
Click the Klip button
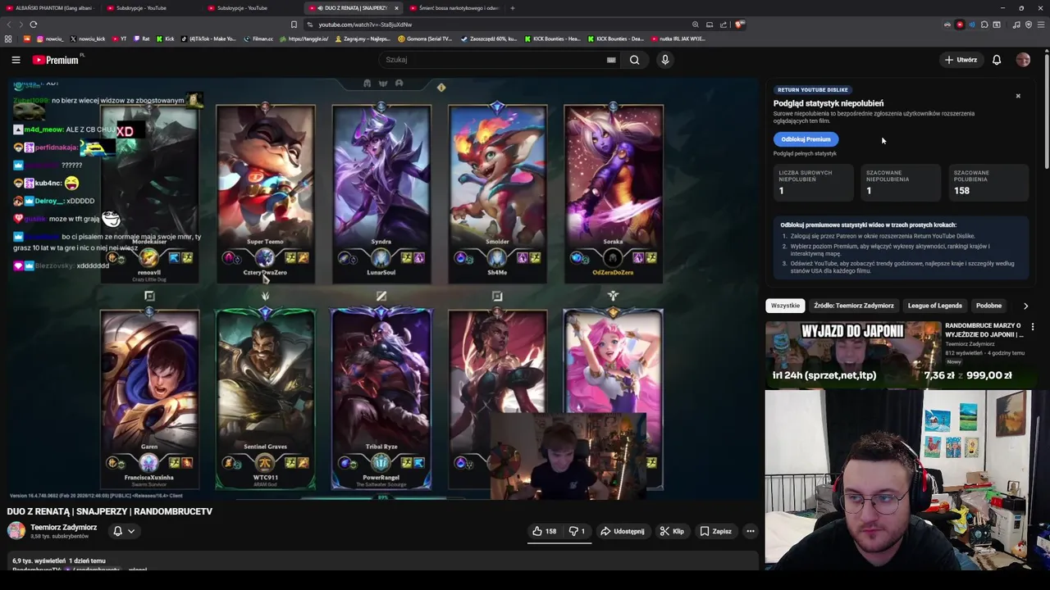[672, 531]
